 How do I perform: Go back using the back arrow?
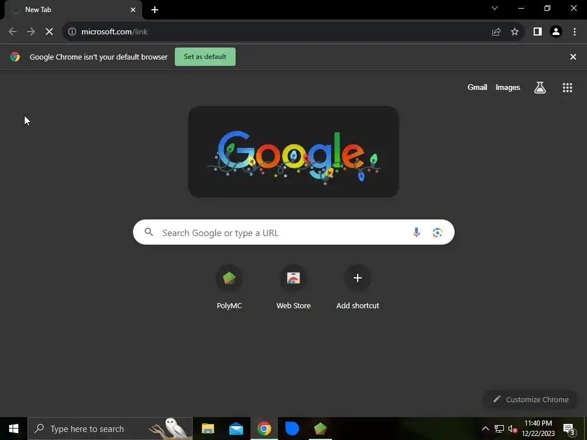pyautogui.click(x=13, y=32)
